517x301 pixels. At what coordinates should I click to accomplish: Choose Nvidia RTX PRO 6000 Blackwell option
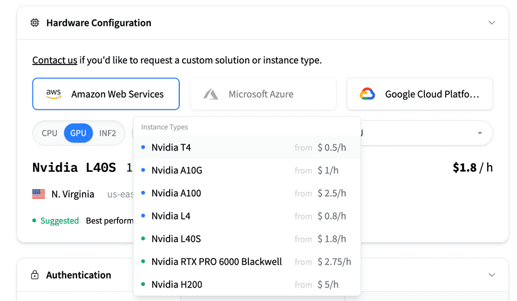point(247,262)
